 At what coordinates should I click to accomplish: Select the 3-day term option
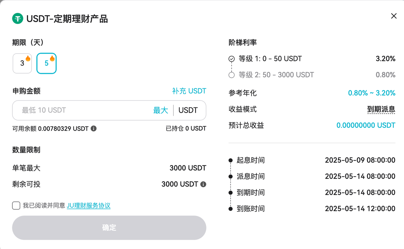click(22, 63)
